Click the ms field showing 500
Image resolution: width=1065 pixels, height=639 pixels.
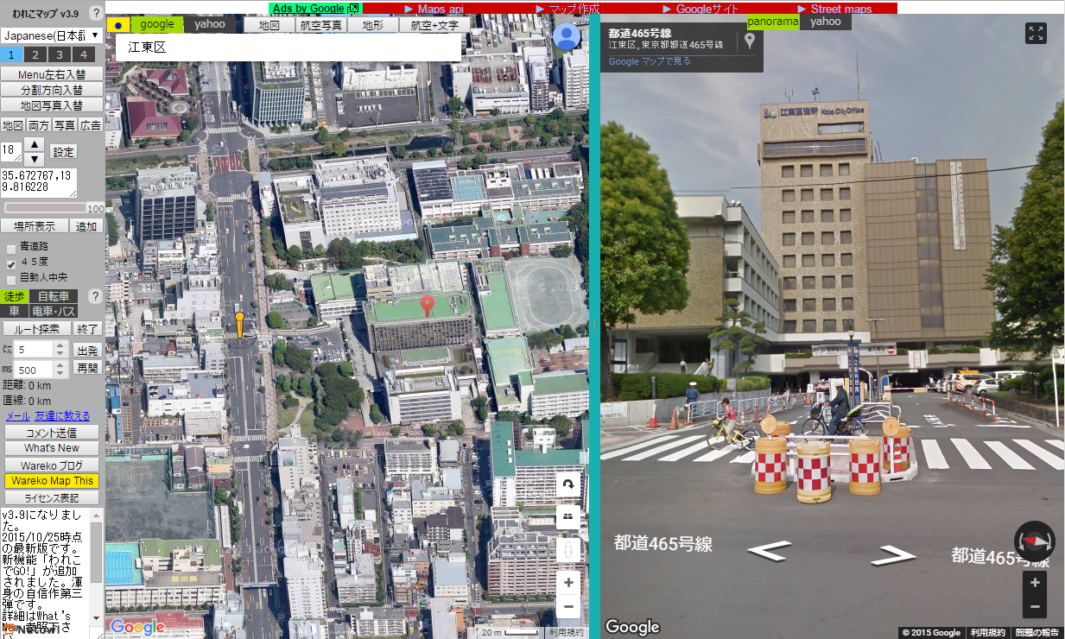(x=41, y=370)
